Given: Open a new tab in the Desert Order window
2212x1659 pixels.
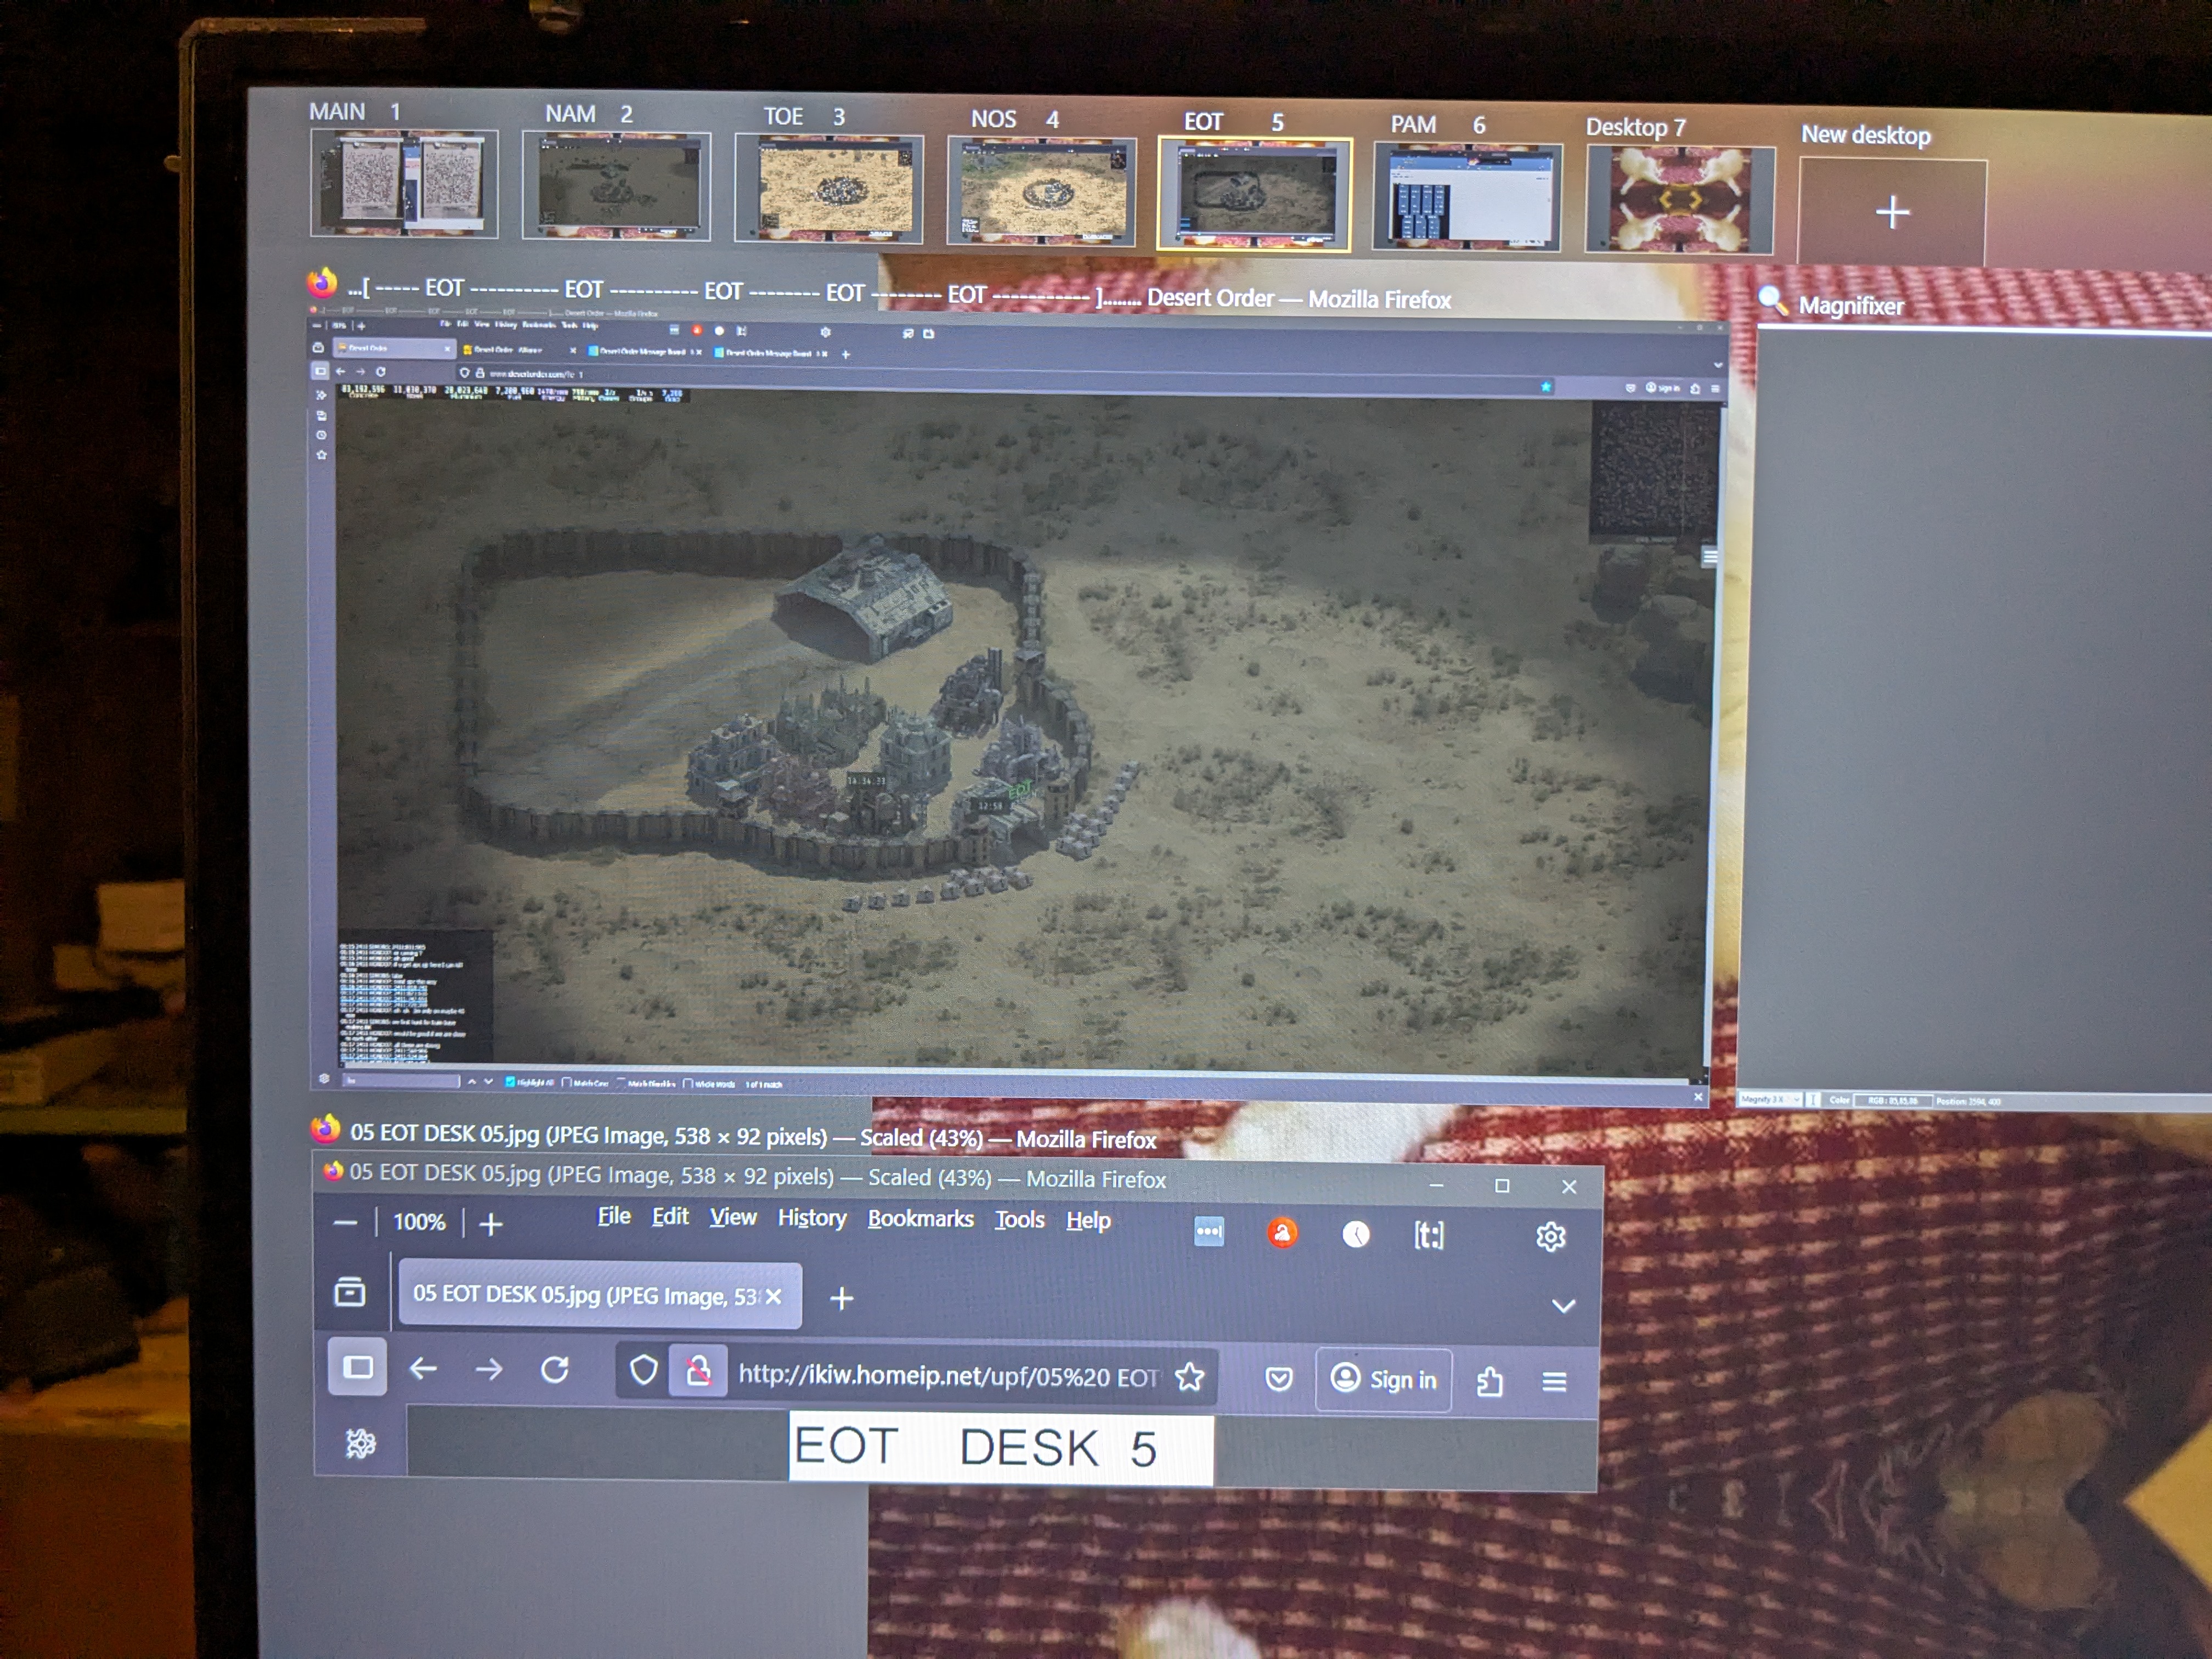Looking at the screenshot, I should pos(845,354).
